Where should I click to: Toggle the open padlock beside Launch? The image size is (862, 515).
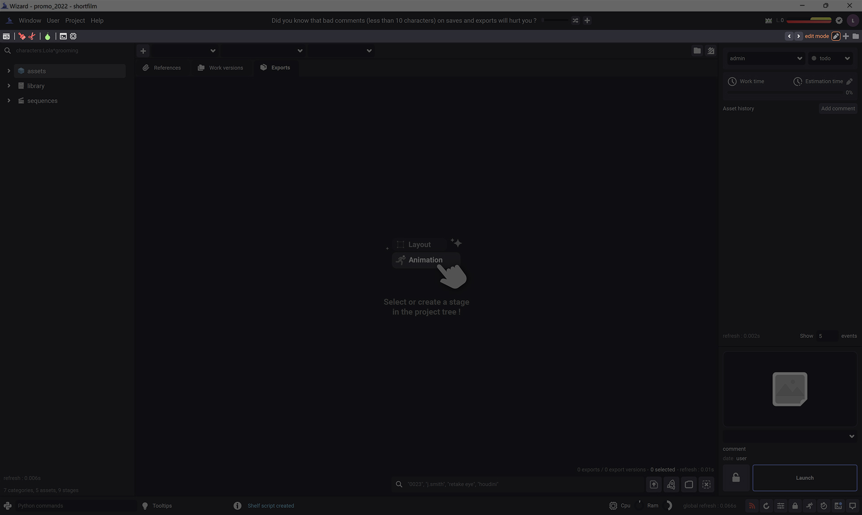pos(736,478)
